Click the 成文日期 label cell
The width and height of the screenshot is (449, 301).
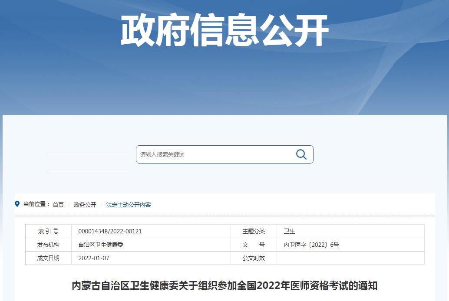click(48, 258)
